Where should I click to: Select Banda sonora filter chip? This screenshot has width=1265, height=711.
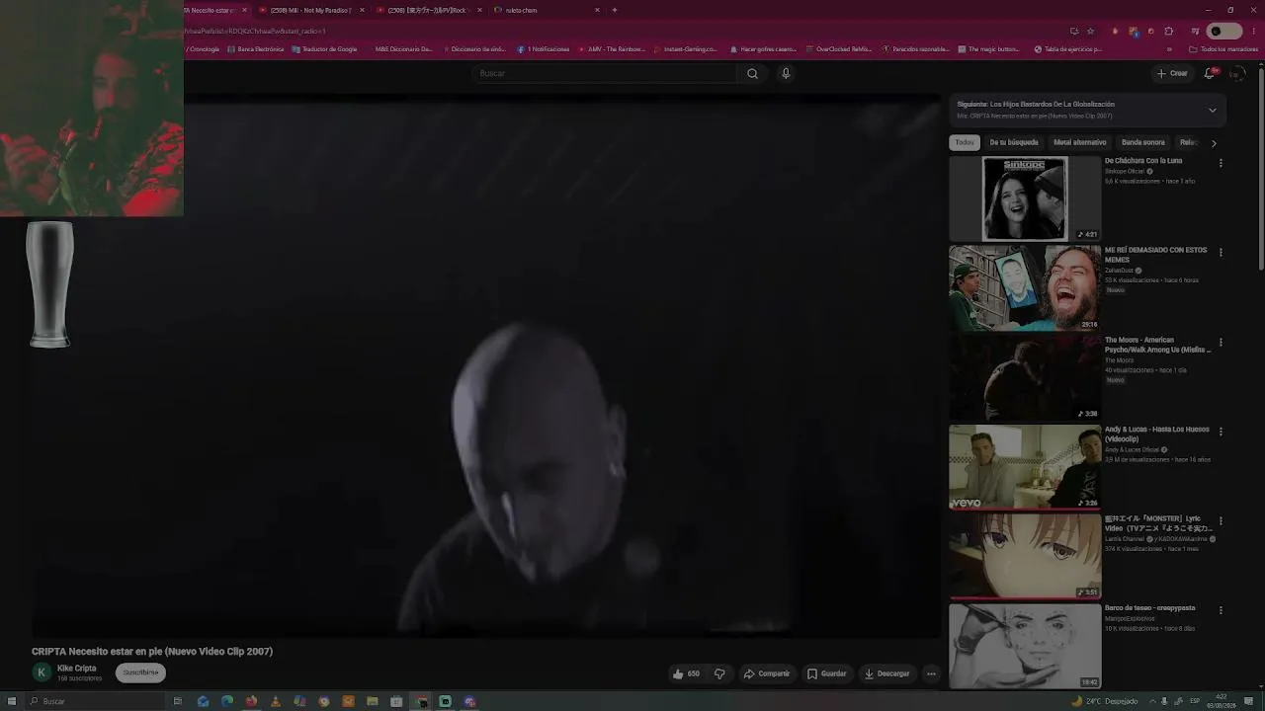click(1143, 142)
